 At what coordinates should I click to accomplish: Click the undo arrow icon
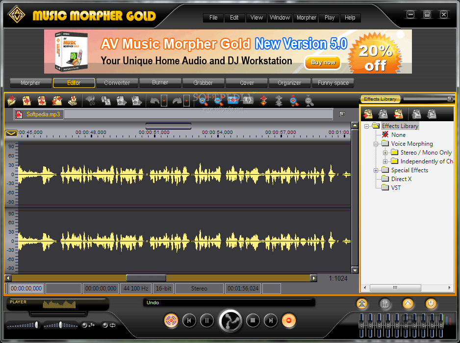154,101
